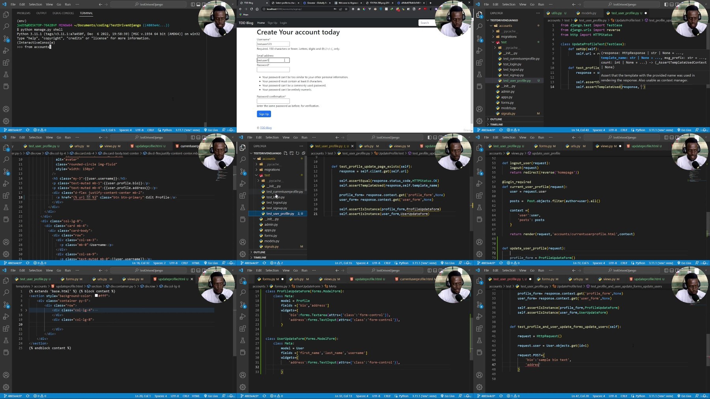Image resolution: width=710 pixels, height=399 pixels.
Task: Focus the Email address input field
Action: click(x=273, y=60)
